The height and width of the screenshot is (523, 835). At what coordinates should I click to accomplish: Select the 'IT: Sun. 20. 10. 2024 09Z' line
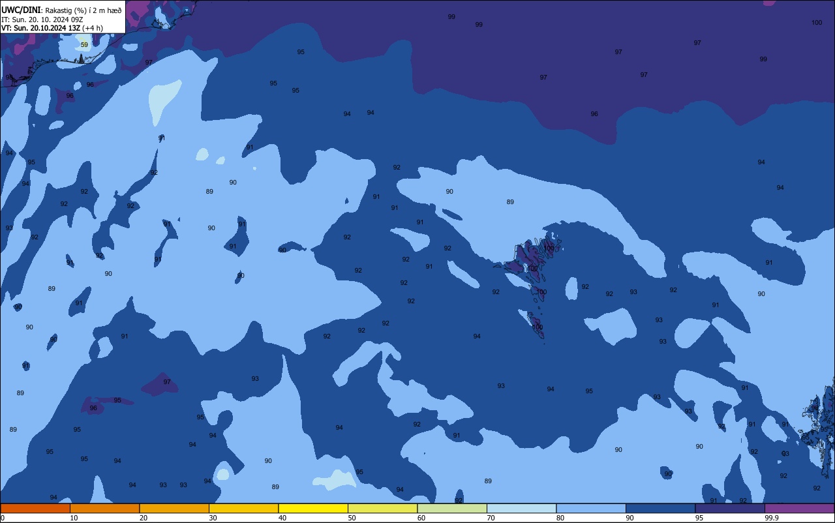point(42,20)
